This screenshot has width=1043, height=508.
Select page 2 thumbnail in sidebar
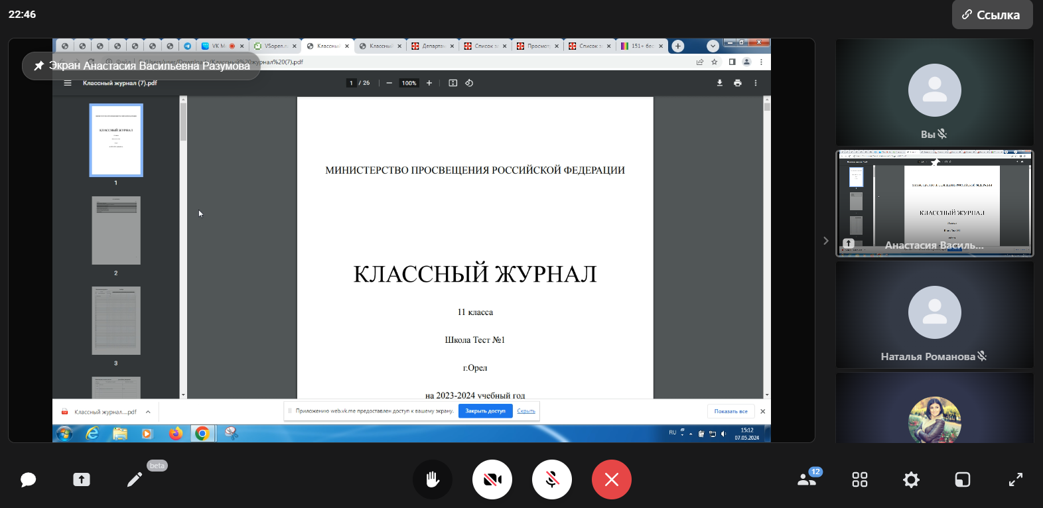pyautogui.click(x=116, y=231)
